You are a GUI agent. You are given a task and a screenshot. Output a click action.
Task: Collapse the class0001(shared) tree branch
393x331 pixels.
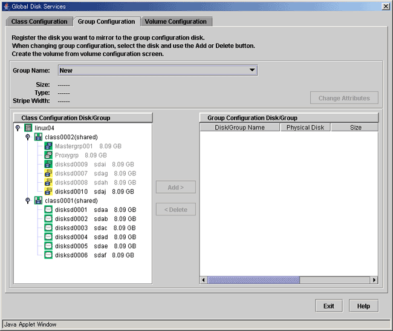coord(28,201)
